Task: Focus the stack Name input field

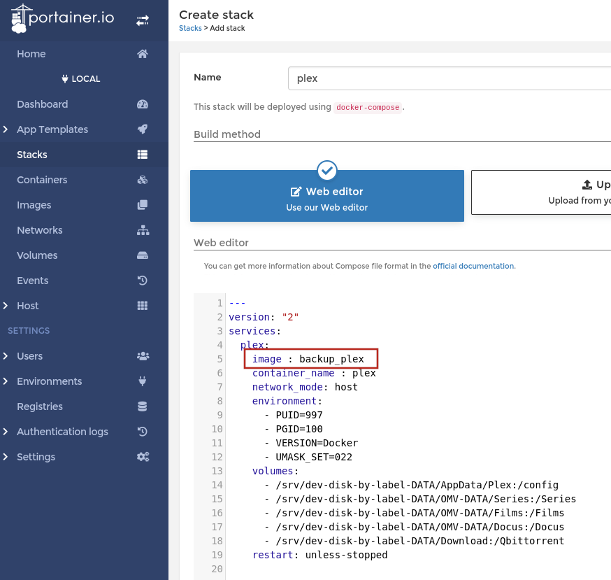Action: 450,78
